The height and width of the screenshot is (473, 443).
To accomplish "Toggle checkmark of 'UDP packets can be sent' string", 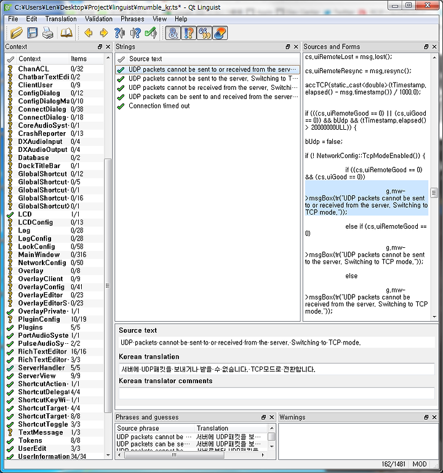I will (121, 97).
